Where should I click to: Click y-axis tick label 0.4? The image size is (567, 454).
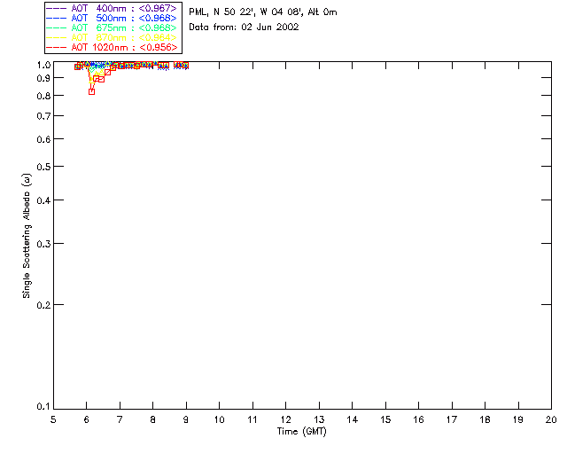43,200
